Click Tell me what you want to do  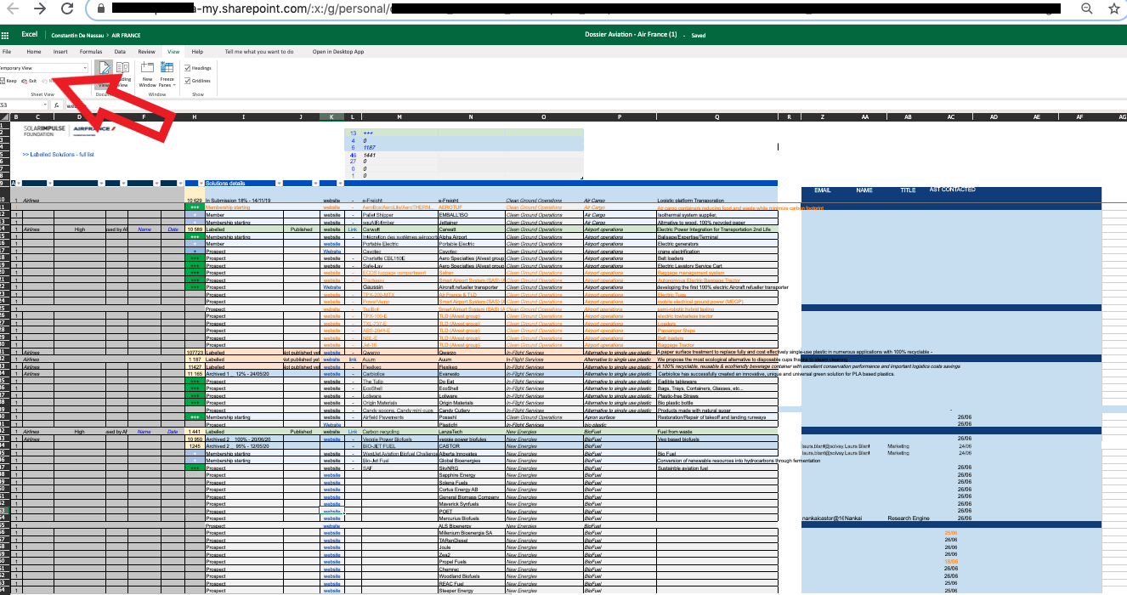[259, 52]
